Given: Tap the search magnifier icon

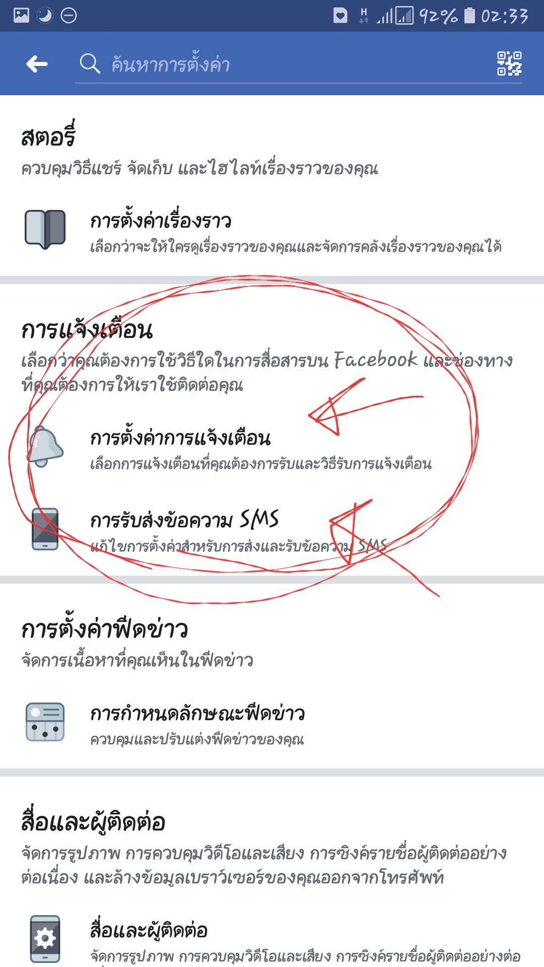Looking at the screenshot, I should 90,64.
